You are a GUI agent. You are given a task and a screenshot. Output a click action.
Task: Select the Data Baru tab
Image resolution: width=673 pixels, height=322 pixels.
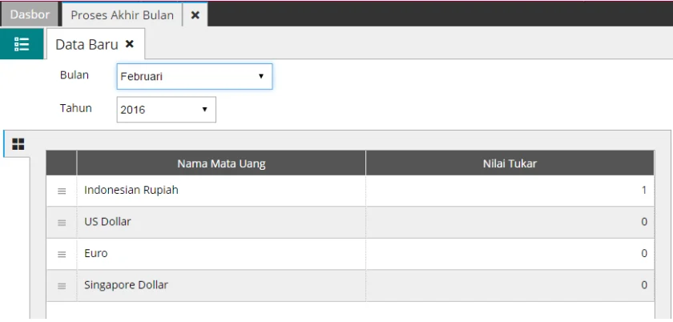point(86,45)
